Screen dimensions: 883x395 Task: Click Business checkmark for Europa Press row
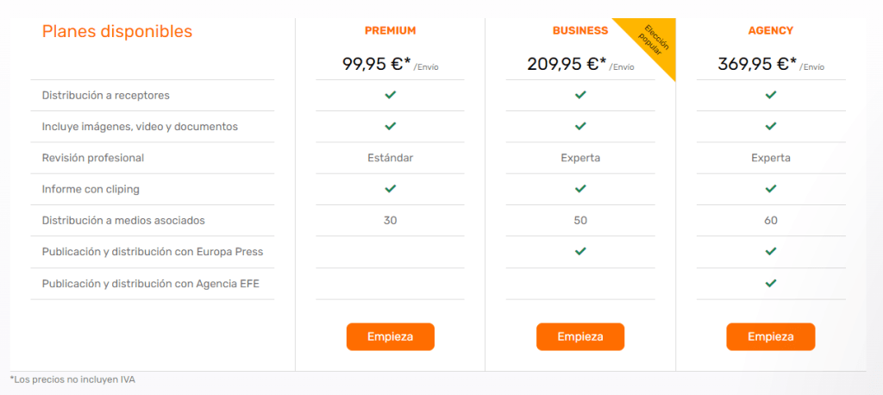580,251
